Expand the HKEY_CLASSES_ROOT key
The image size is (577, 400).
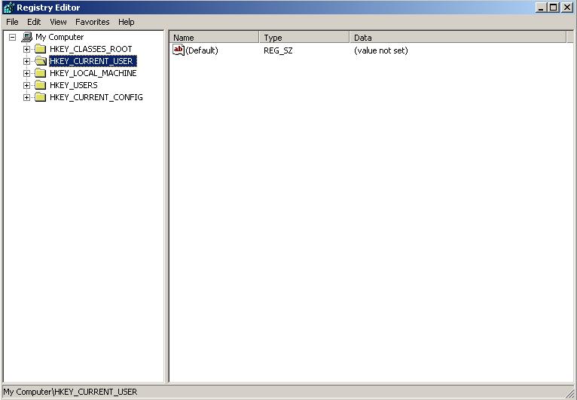coord(26,49)
